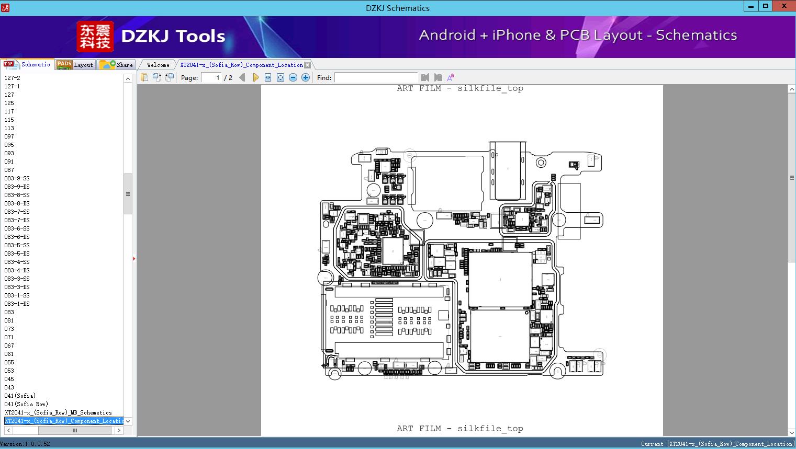
Task: Switch to the Layout tab
Action: coord(76,65)
